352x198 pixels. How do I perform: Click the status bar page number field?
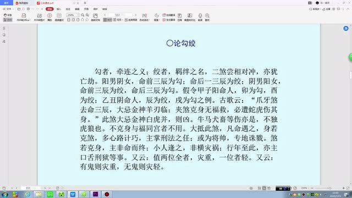[x=31, y=188]
